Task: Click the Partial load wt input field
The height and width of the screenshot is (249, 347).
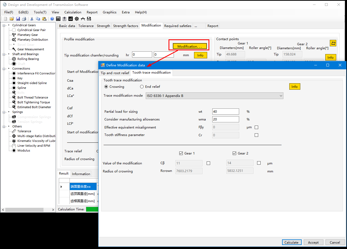Action: 226,112
